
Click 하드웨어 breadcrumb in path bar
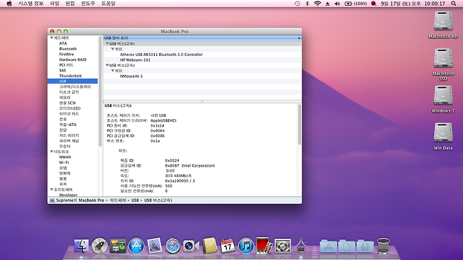pyautogui.click(x=118, y=200)
